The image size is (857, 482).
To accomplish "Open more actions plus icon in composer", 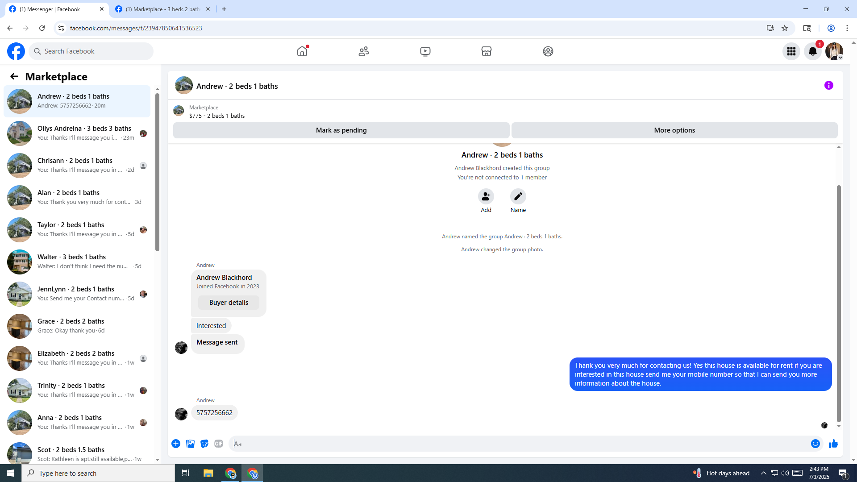I will pos(176,444).
